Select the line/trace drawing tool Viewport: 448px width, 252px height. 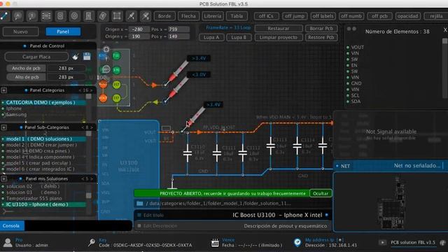(4, 16)
